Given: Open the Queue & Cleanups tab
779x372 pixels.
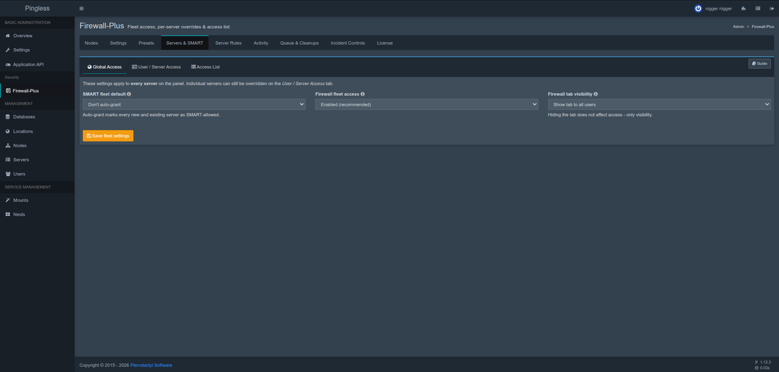Looking at the screenshot, I should tap(299, 43).
